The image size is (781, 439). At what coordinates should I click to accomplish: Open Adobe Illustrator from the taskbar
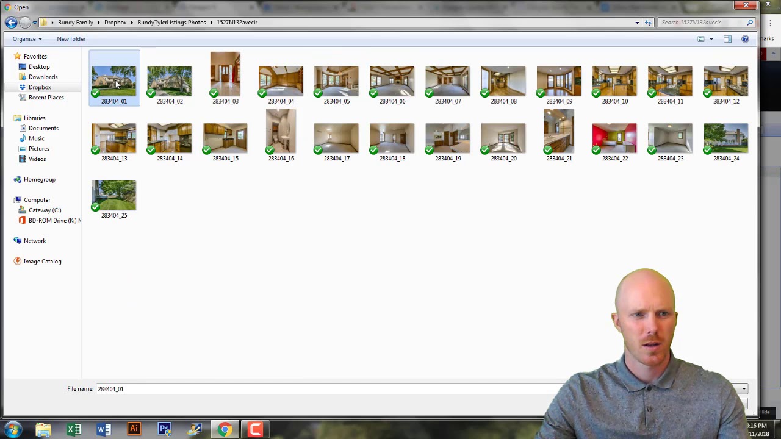coord(134,430)
